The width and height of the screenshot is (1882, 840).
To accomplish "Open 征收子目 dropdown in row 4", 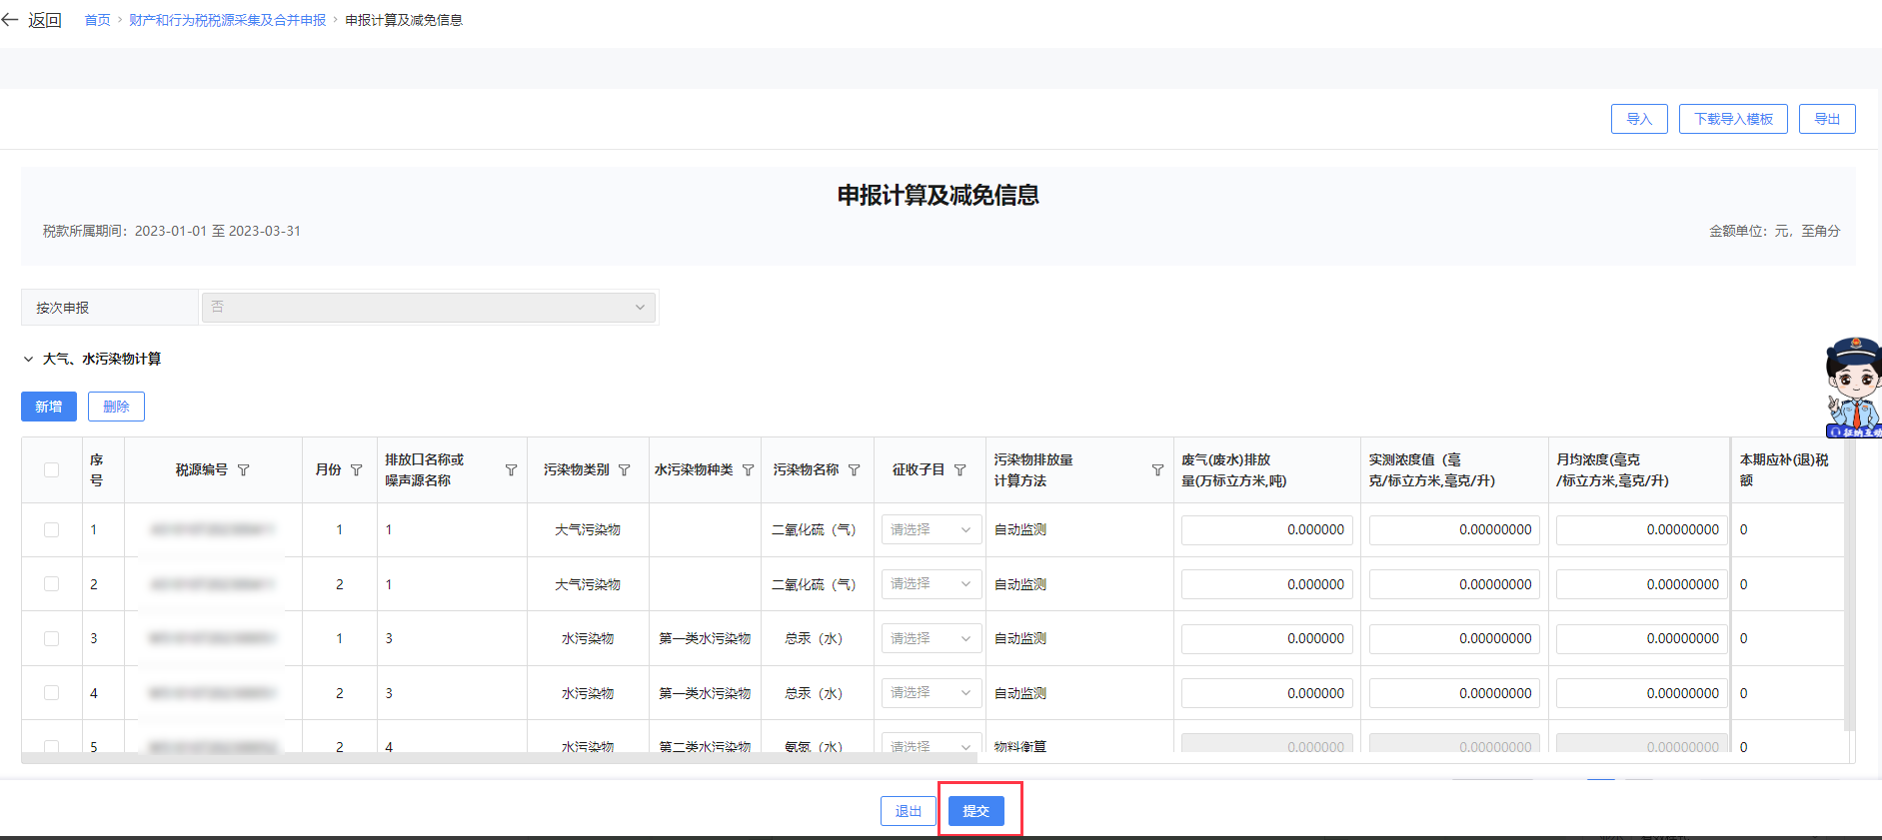I will [x=930, y=693].
